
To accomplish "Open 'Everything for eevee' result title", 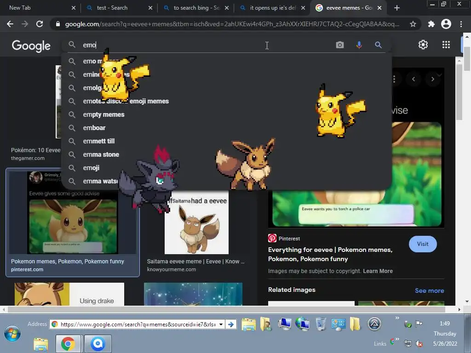I will (x=330, y=254).
